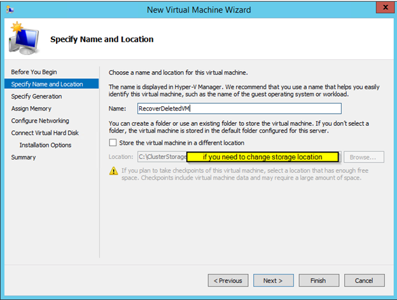Click the yellow warning triangle icon
397x300 pixels.
(x=113, y=171)
